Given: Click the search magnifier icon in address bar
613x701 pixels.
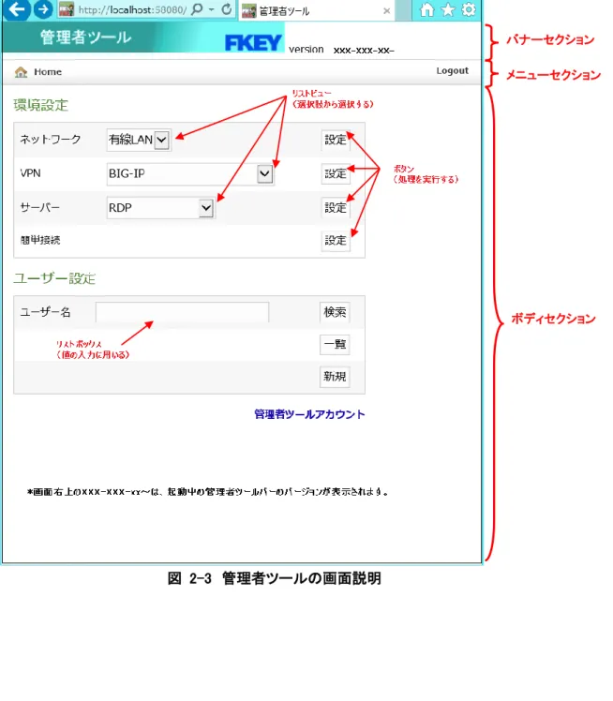Looking at the screenshot, I should click(x=197, y=9).
